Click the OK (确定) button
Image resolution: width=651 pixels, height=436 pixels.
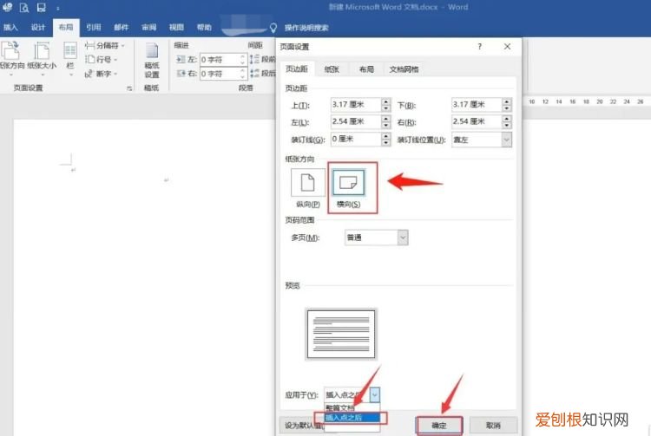[439, 426]
